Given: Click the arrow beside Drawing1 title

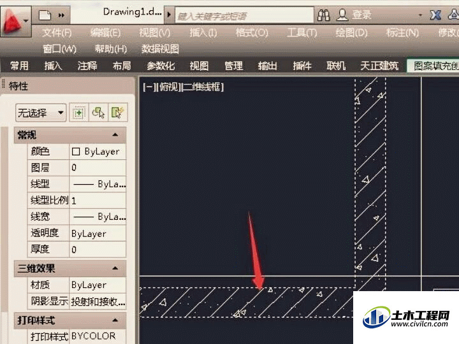Looking at the screenshot, I should [169, 14].
